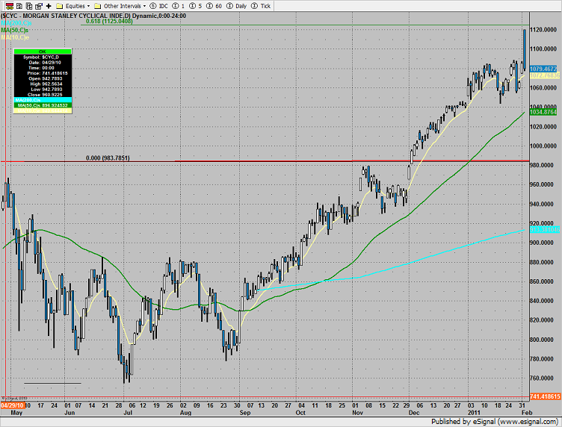
Task: Switch to the Daily interval
Action: pos(237,6)
